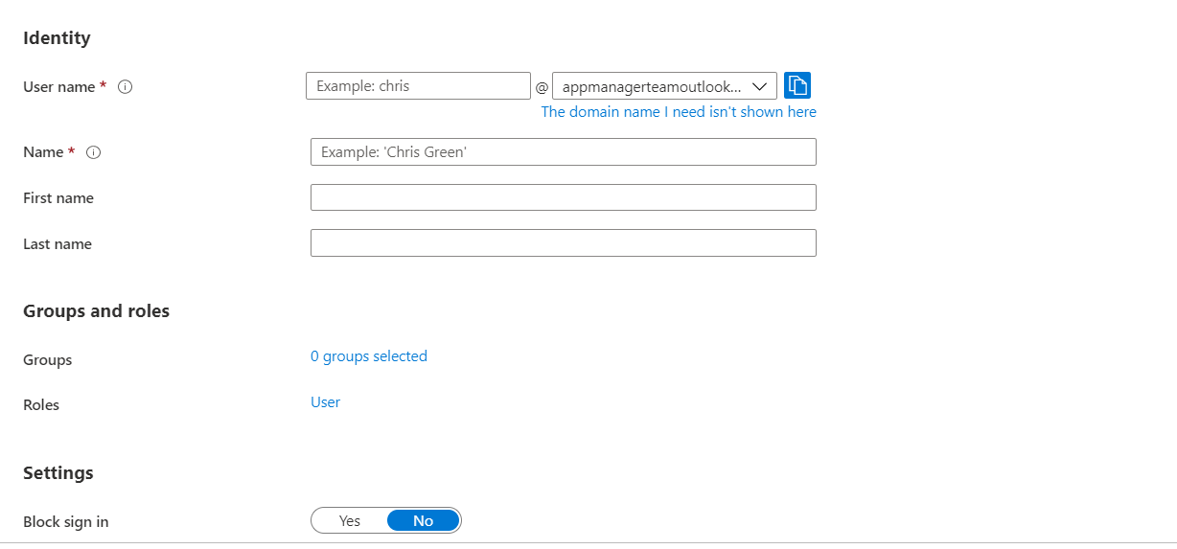Open 'The domain name I need isn't shown here' link
Screen dimensions: 1177x549
(x=679, y=112)
